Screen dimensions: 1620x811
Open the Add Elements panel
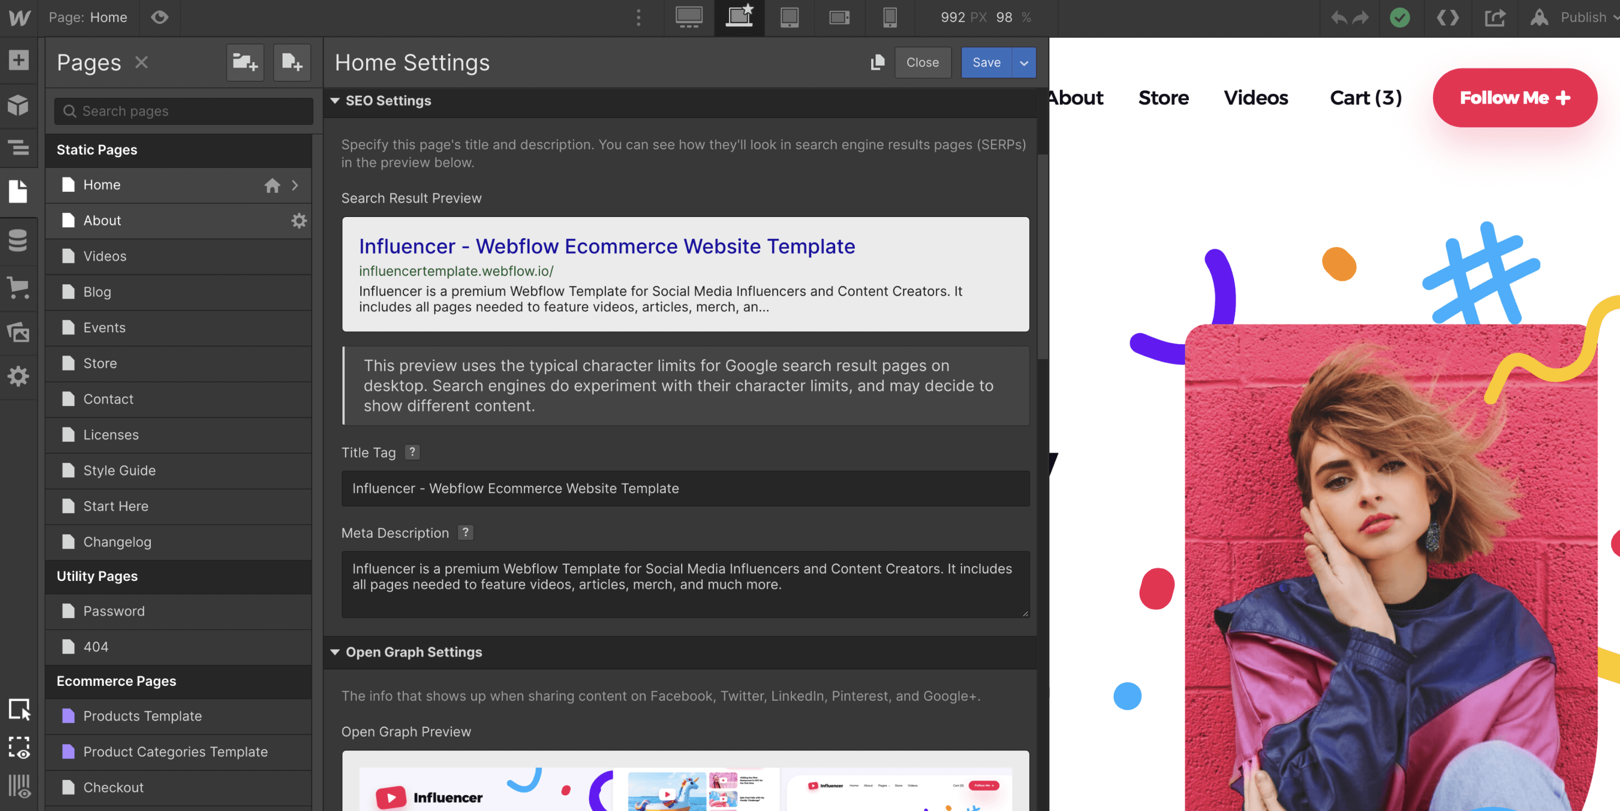18,60
